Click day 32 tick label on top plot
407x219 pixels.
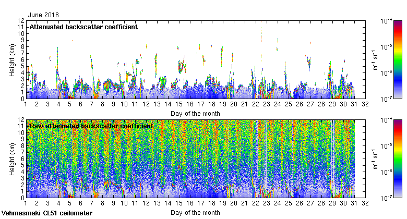[365, 104]
